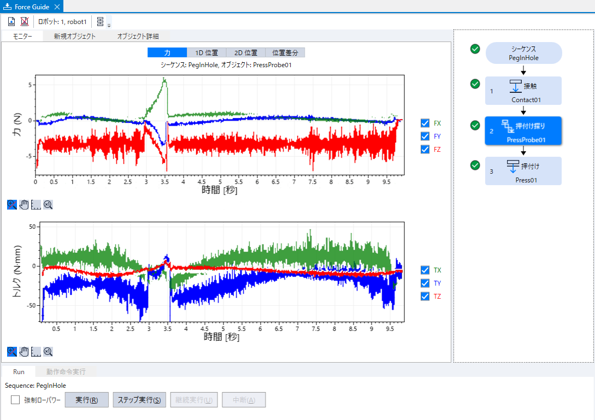Select the pan hand tool under force graph
Viewport: 595px width, 420px height.
coord(24,205)
